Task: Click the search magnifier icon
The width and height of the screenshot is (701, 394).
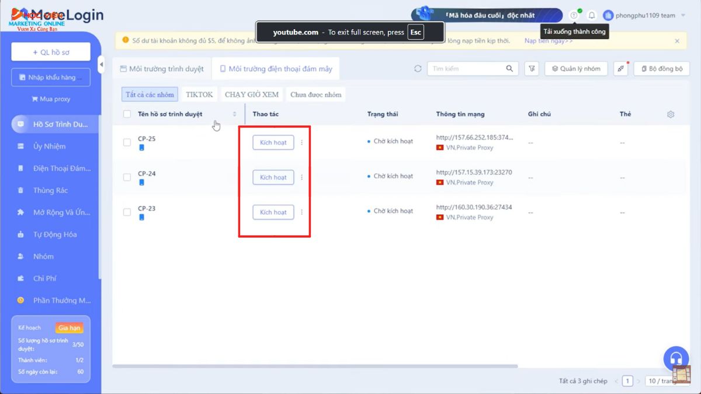Action: (x=509, y=68)
